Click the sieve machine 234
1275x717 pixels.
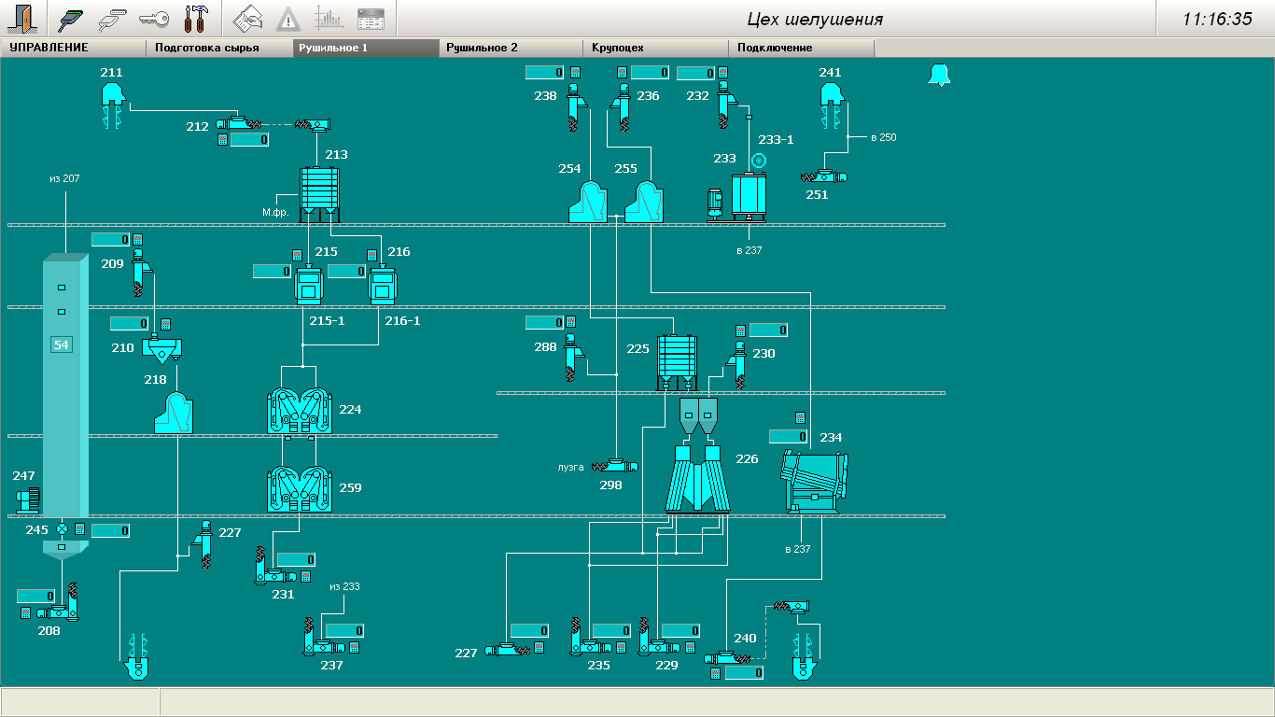[x=815, y=480]
